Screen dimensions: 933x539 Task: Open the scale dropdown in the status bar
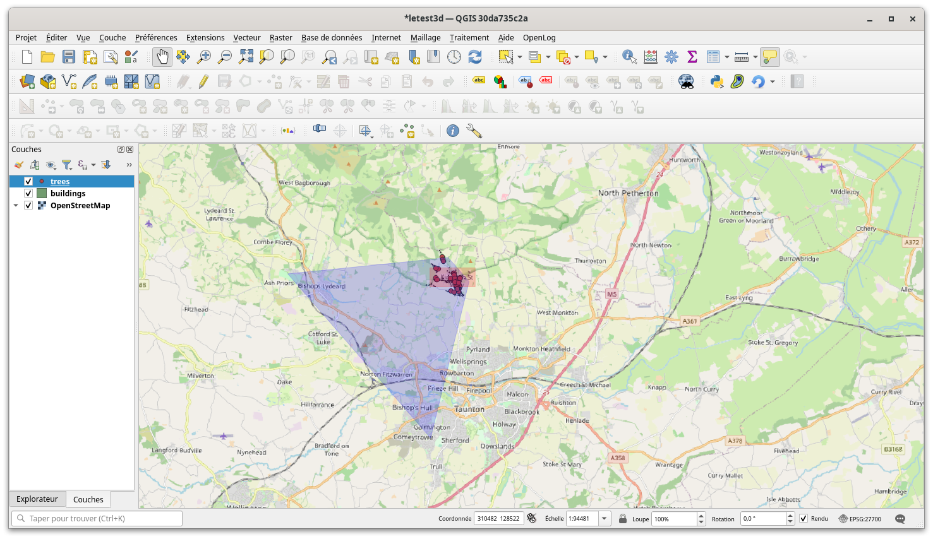[603, 518]
